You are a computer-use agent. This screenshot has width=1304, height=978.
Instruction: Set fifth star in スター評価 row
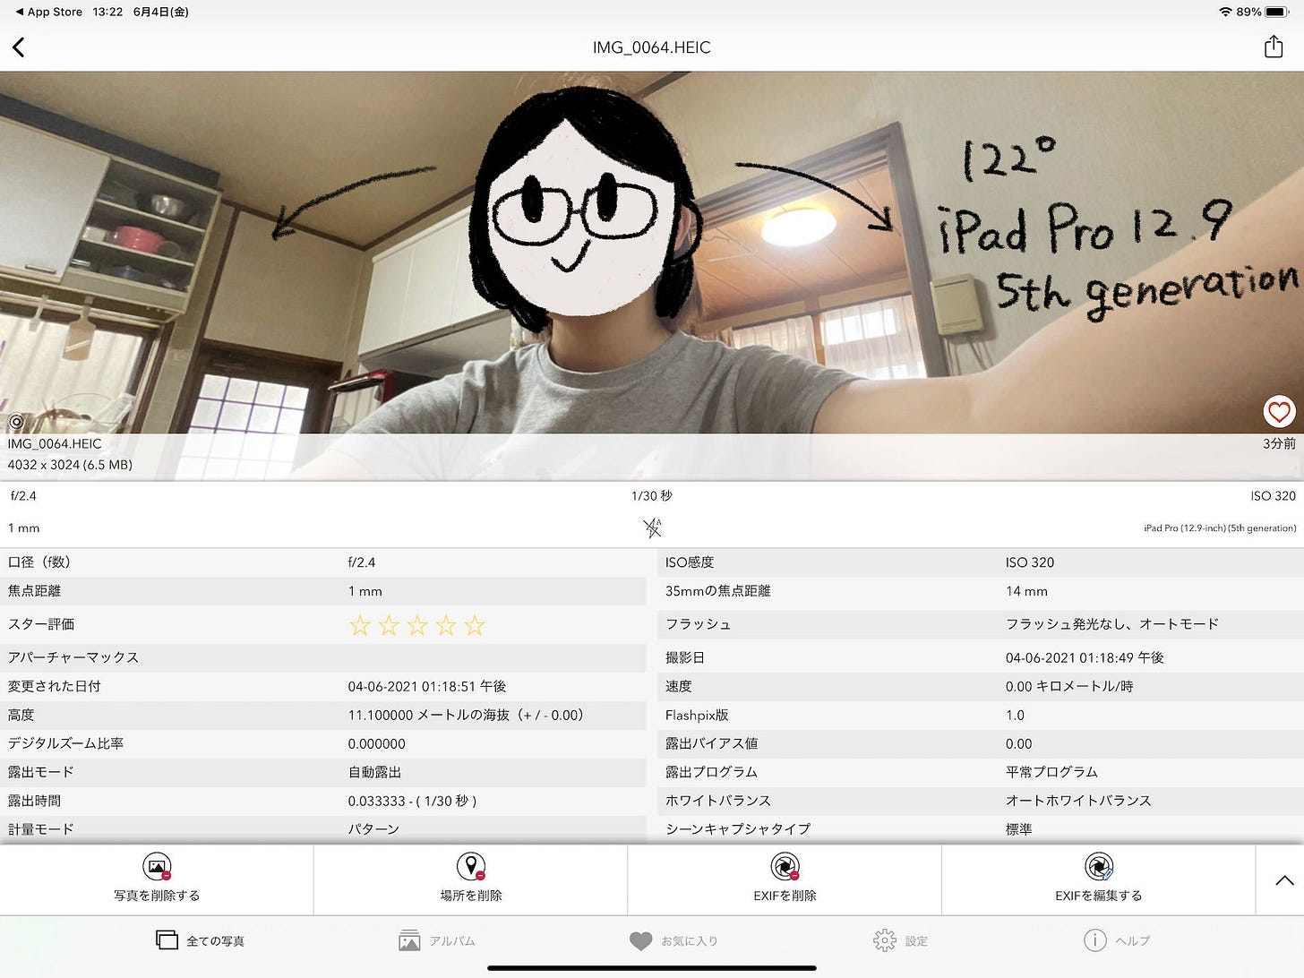point(475,625)
